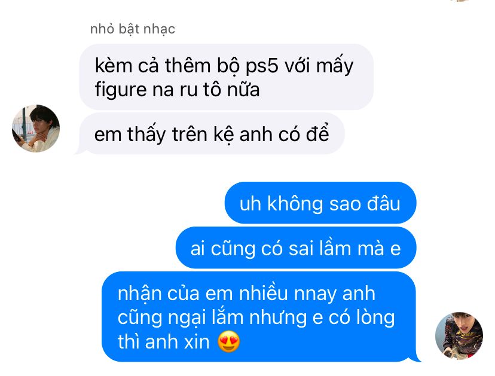Click the word "lòng" in the last blue message
The width and height of the screenshot is (495, 376).
tap(375, 317)
